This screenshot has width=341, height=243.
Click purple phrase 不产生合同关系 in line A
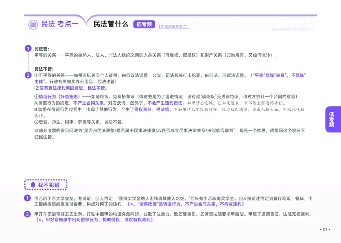tap(89, 103)
